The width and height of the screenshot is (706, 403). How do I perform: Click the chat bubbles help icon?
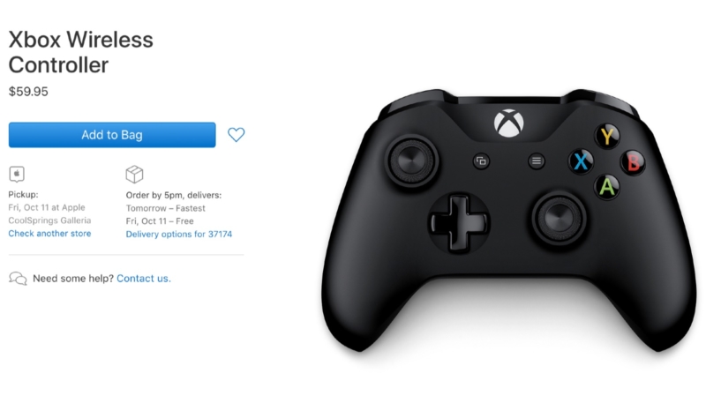click(x=18, y=279)
